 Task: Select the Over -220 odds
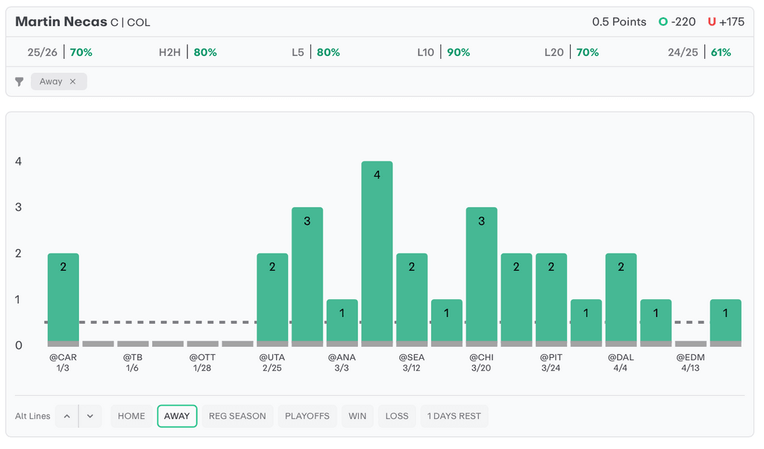click(677, 22)
